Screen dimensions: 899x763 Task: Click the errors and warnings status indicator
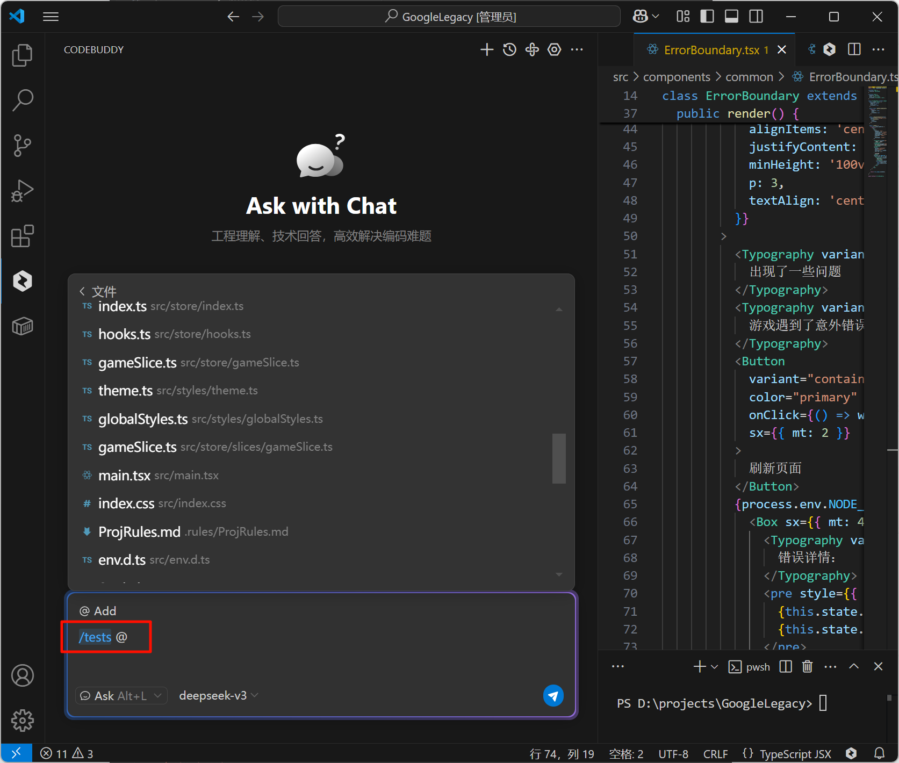pos(67,754)
